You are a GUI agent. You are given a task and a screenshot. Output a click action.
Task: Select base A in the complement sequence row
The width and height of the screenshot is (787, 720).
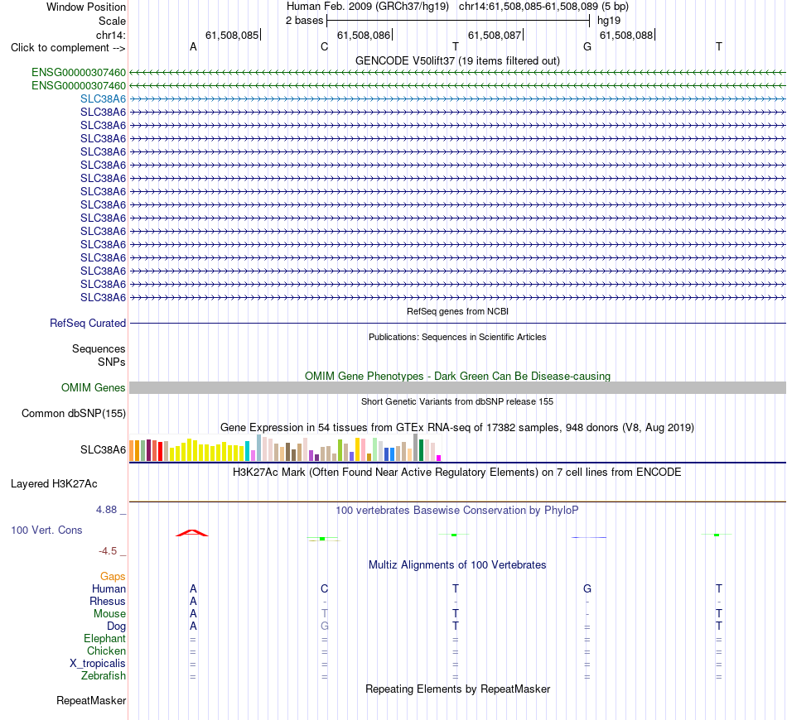pyautogui.click(x=193, y=46)
